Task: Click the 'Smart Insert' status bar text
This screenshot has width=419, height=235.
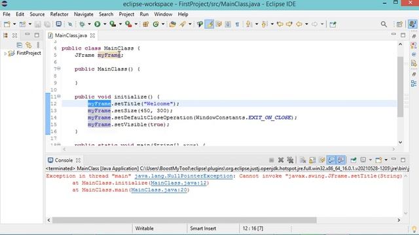Action: click(203, 228)
